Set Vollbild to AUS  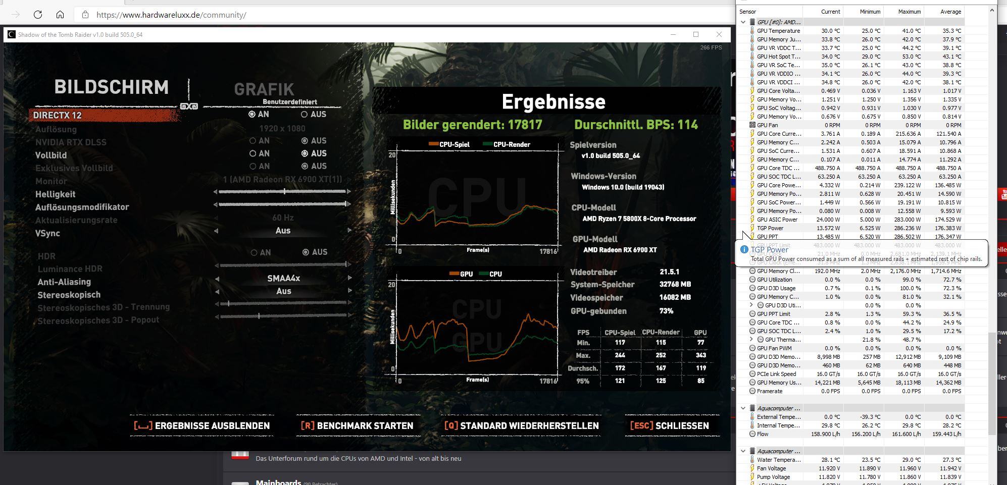(x=305, y=153)
